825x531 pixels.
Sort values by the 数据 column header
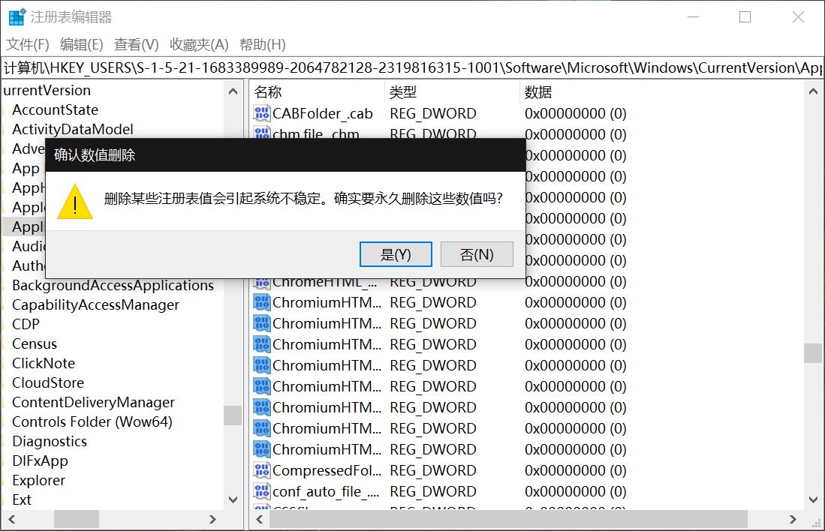[x=538, y=92]
